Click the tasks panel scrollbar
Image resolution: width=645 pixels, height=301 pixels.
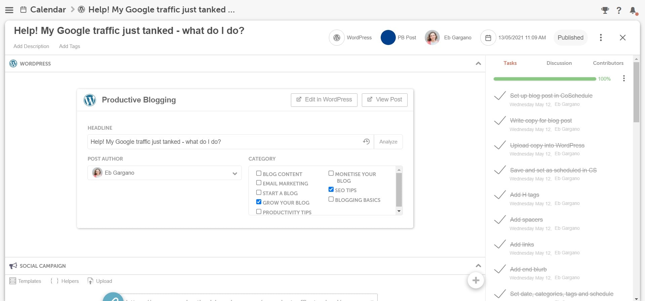(x=636, y=92)
